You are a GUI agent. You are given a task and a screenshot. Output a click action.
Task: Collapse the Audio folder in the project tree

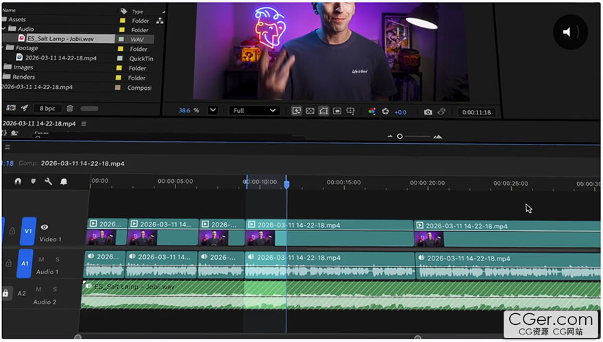coord(3,29)
